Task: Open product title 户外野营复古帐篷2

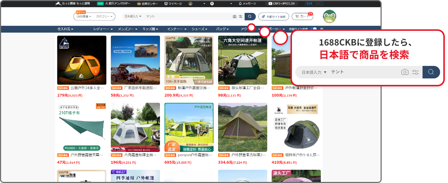Action: 248,155
